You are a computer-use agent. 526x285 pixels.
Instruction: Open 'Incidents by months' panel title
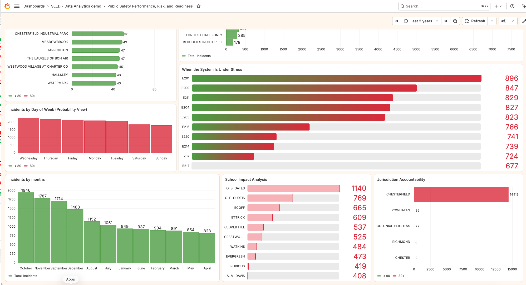tap(27, 179)
